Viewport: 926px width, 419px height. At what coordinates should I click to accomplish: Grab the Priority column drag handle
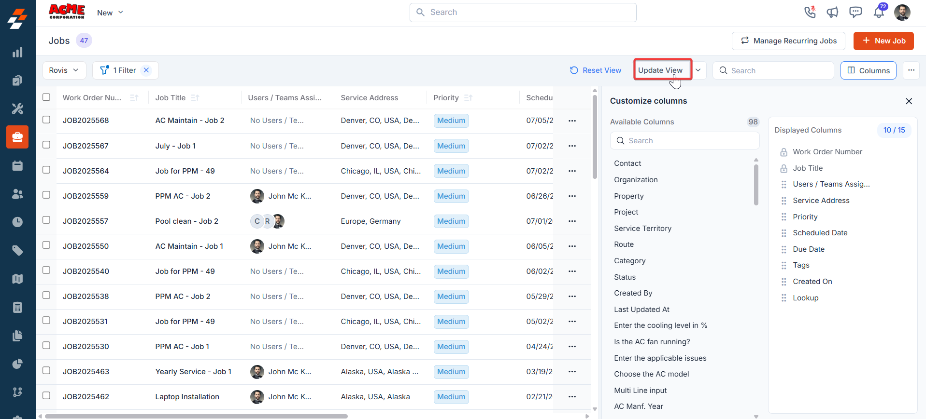pyautogui.click(x=784, y=217)
